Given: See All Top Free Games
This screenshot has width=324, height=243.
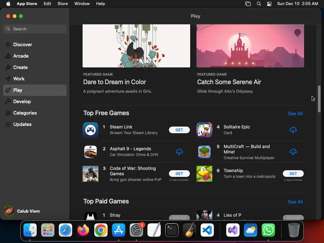Looking at the screenshot, I should pyautogui.click(x=295, y=114).
